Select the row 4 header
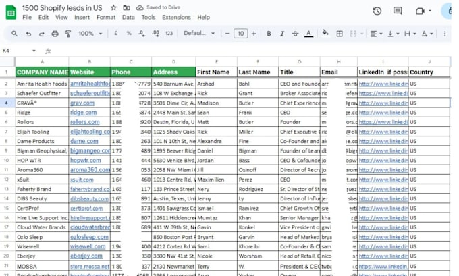The width and height of the screenshot is (459, 276). [x=7, y=103]
